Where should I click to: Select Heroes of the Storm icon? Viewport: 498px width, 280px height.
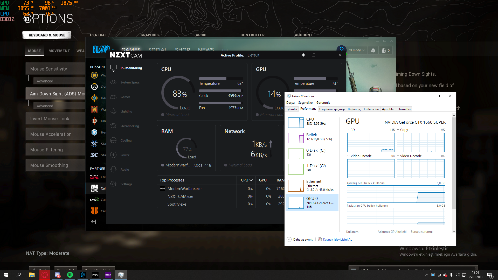(x=94, y=132)
